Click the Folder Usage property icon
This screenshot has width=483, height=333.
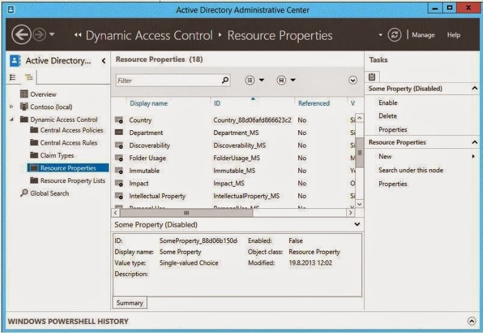pyautogui.click(x=119, y=158)
